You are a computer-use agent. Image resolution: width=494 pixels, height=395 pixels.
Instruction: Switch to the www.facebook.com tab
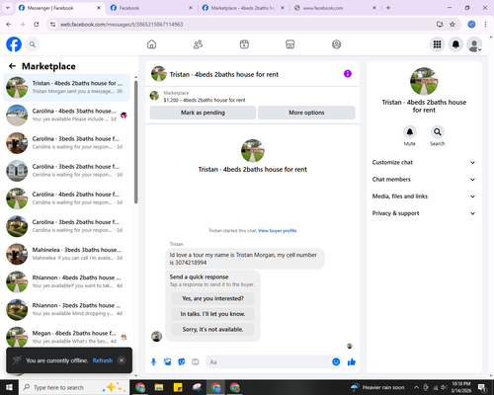click(335, 8)
